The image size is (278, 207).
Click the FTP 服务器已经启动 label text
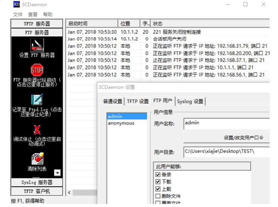37,82
